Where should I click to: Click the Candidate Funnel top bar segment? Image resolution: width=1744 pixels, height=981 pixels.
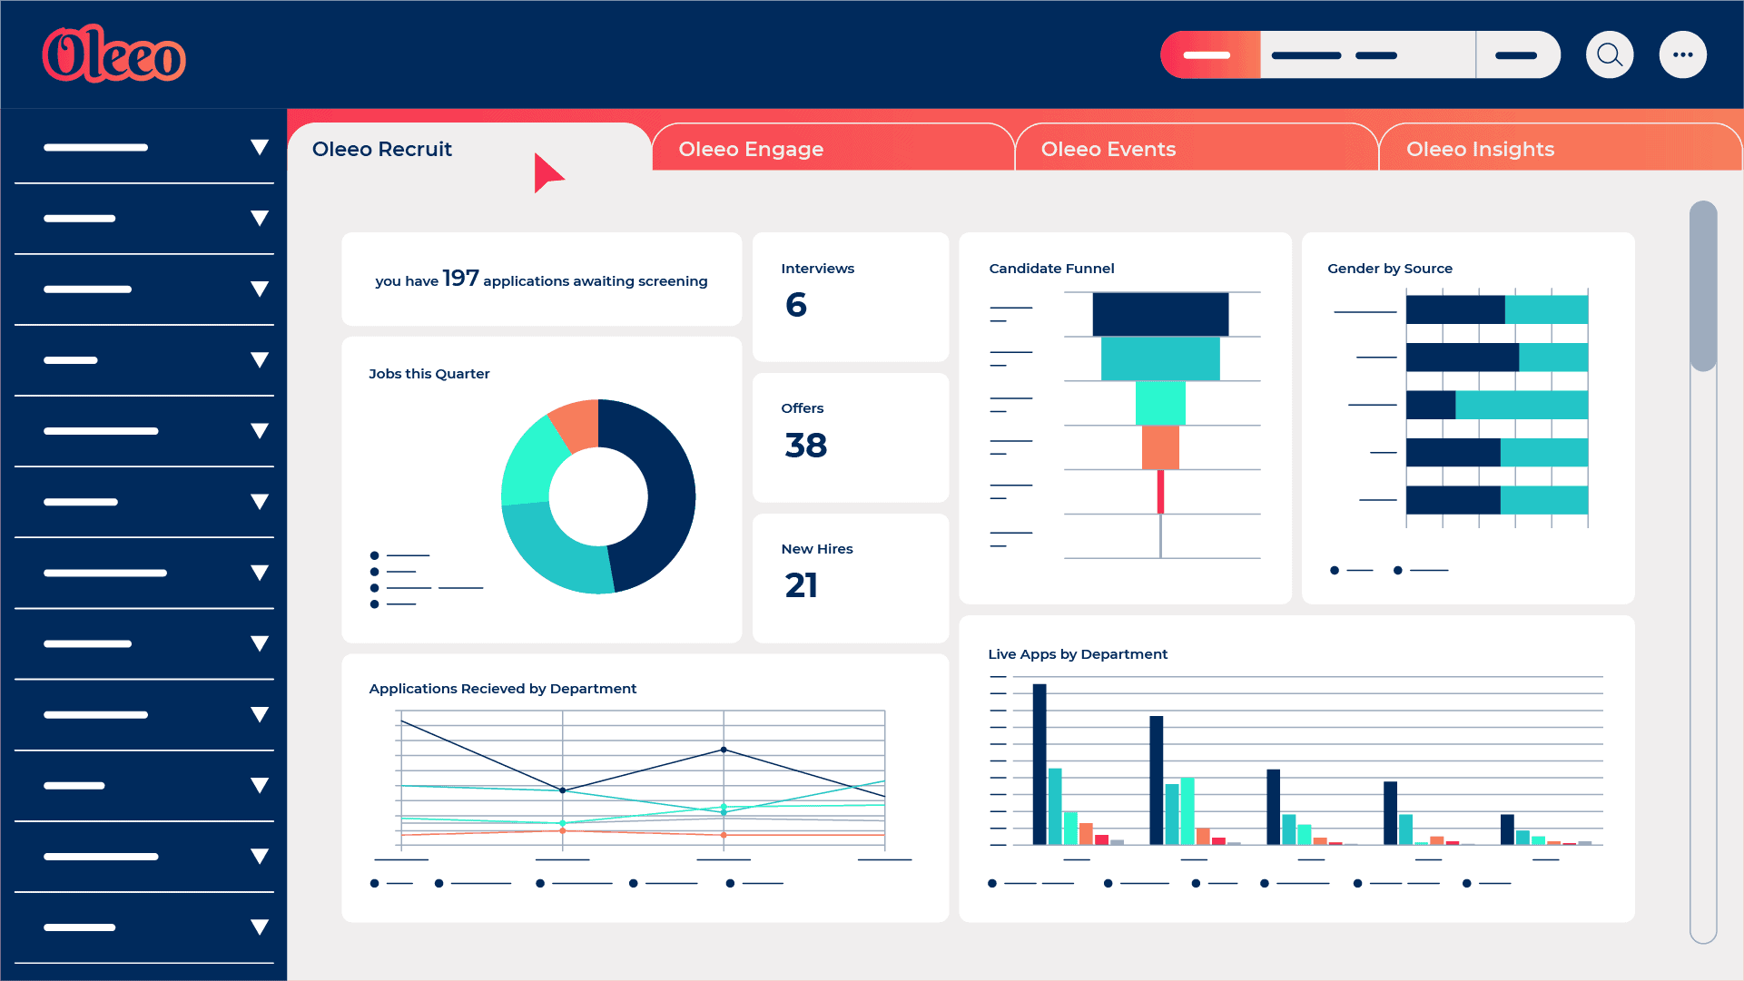pos(1160,313)
